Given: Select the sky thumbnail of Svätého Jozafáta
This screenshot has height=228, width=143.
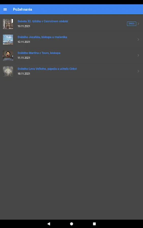Looking at the screenshot, I should pos(8,40).
